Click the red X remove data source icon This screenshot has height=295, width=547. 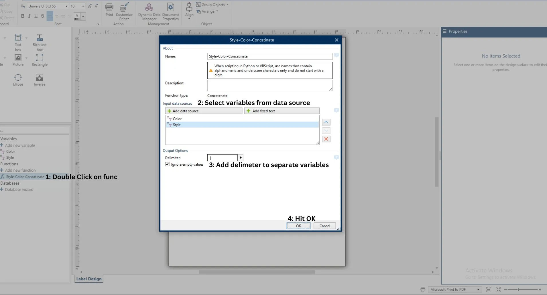(326, 139)
